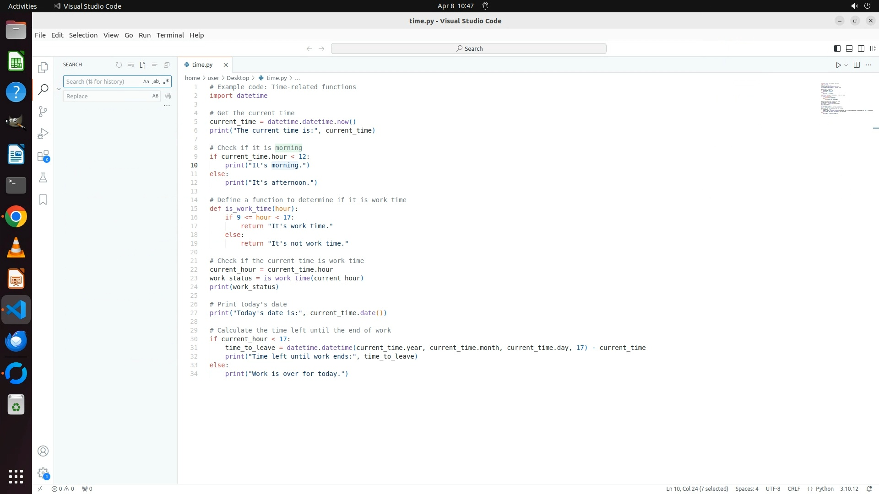
Task: Click Split Editor Right icon
Action: point(857,65)
